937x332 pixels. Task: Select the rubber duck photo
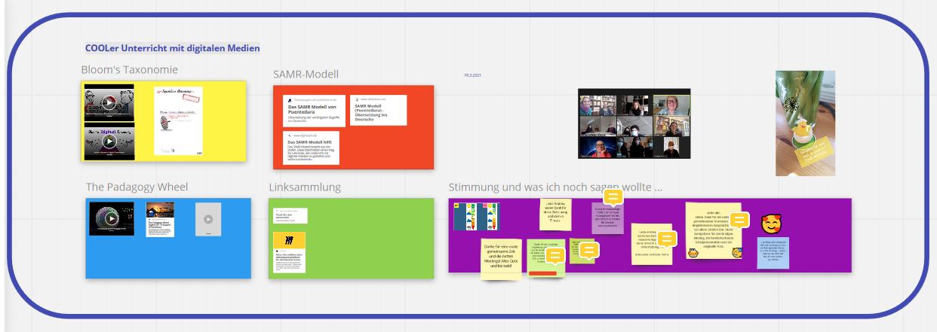pyautogui.click(x=805, y=123)
